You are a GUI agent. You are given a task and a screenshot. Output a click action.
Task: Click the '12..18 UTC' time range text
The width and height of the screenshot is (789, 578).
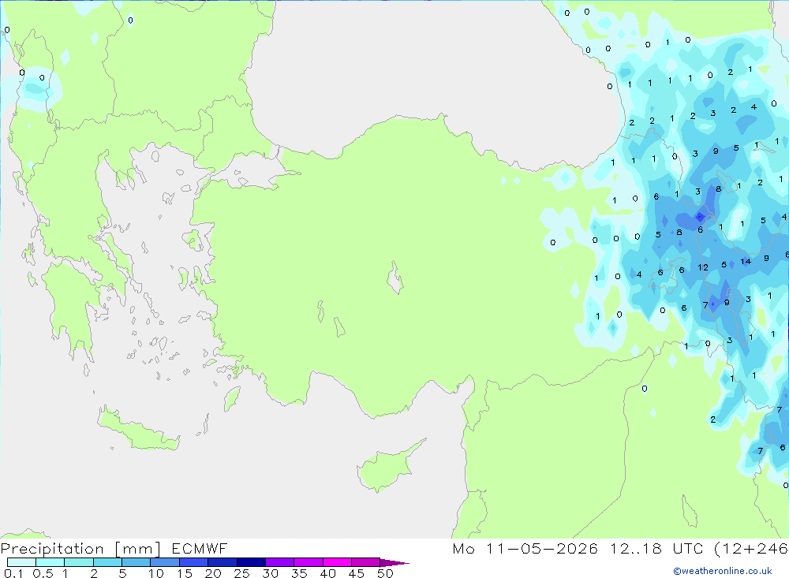point(655,548)
